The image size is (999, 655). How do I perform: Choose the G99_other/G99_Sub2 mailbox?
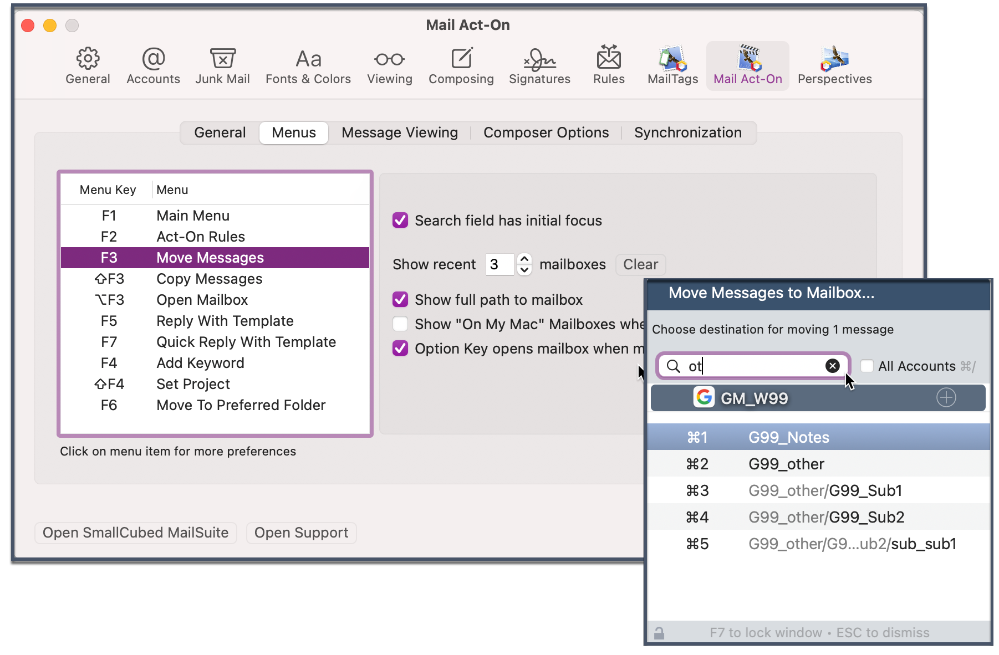pos(818,517)
